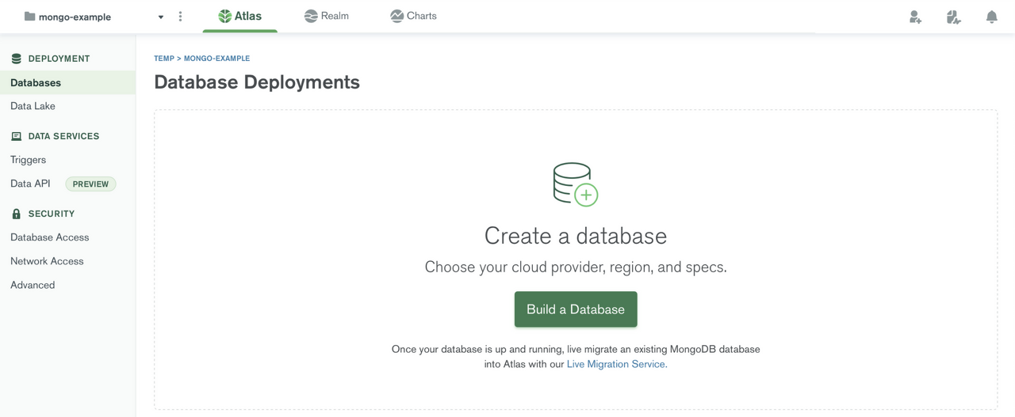
Task: Click the MONGO-EXAMPLE breadcrumb link
Action: [x=216, y=59]
